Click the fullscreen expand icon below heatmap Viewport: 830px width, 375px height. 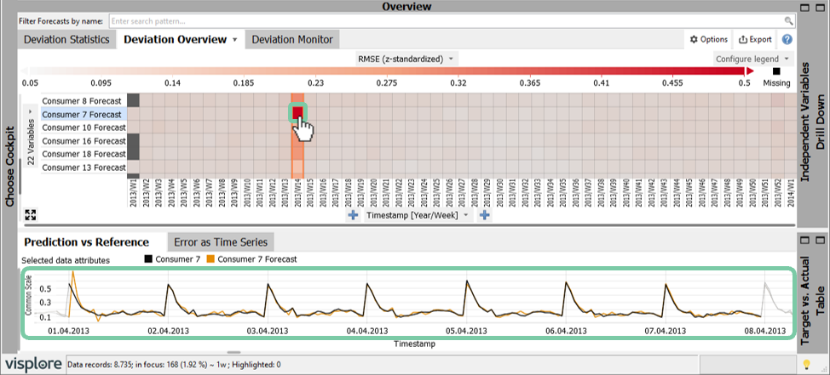pos(32,214)
